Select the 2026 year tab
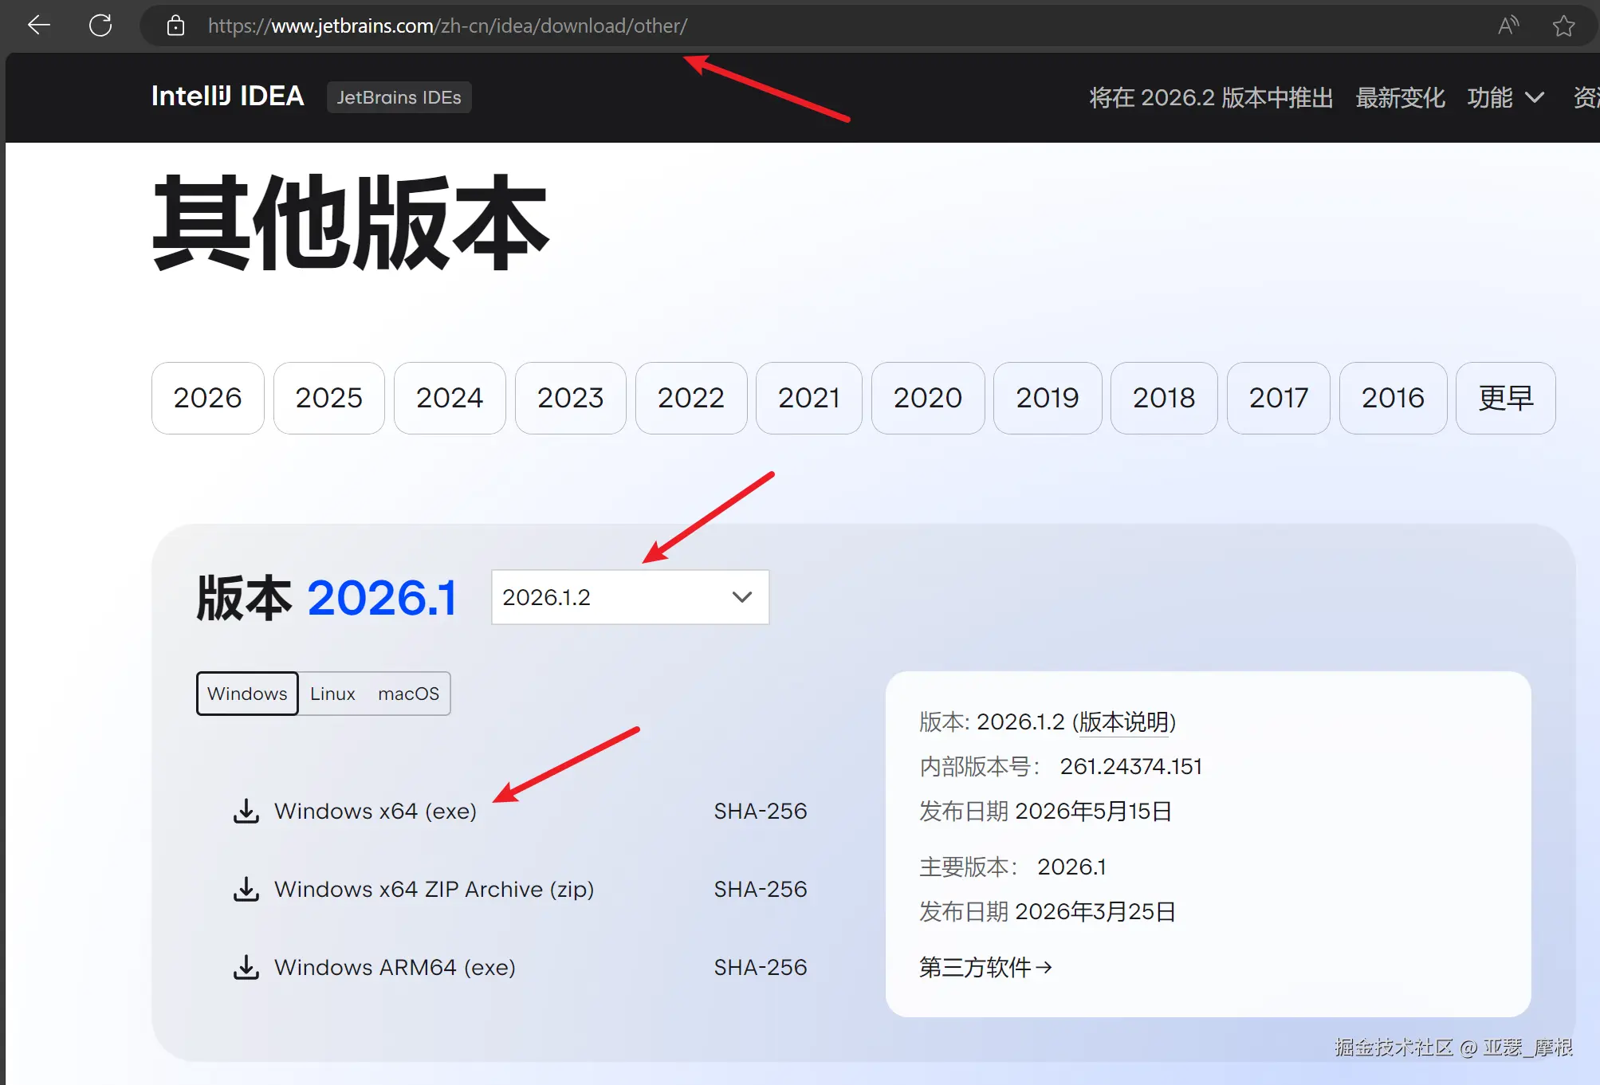 pyautogui.click(x=207, y=398)
